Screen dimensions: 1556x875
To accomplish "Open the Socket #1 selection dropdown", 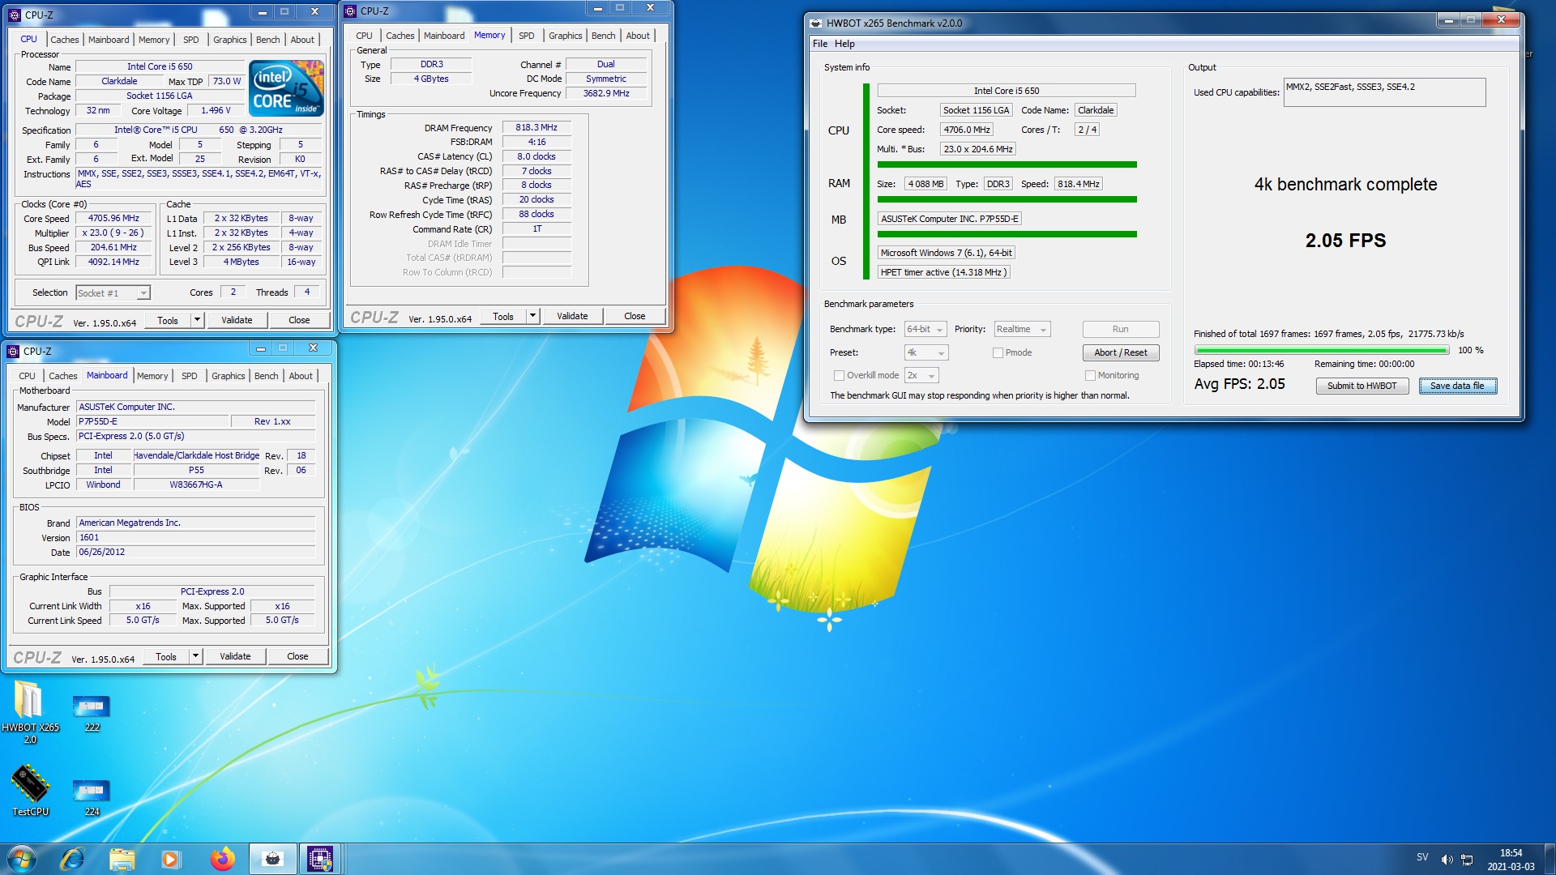I will 113,292.
